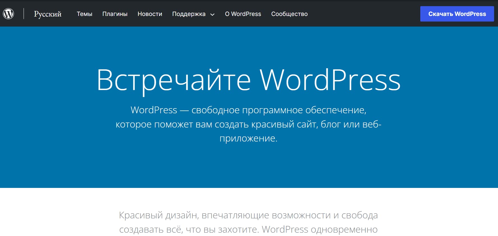498x236 pixels.
Task: Click the WordPress logo icon
Action: coord(8,14)
